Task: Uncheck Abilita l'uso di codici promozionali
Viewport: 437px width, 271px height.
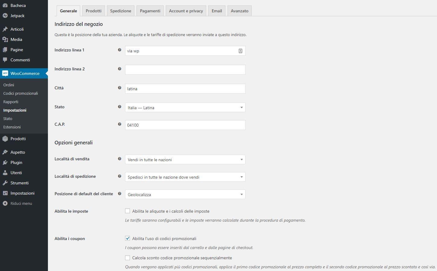Action: click(127, 239)
